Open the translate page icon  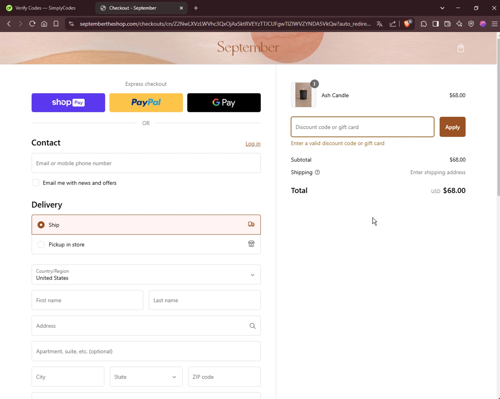point(379,24)
